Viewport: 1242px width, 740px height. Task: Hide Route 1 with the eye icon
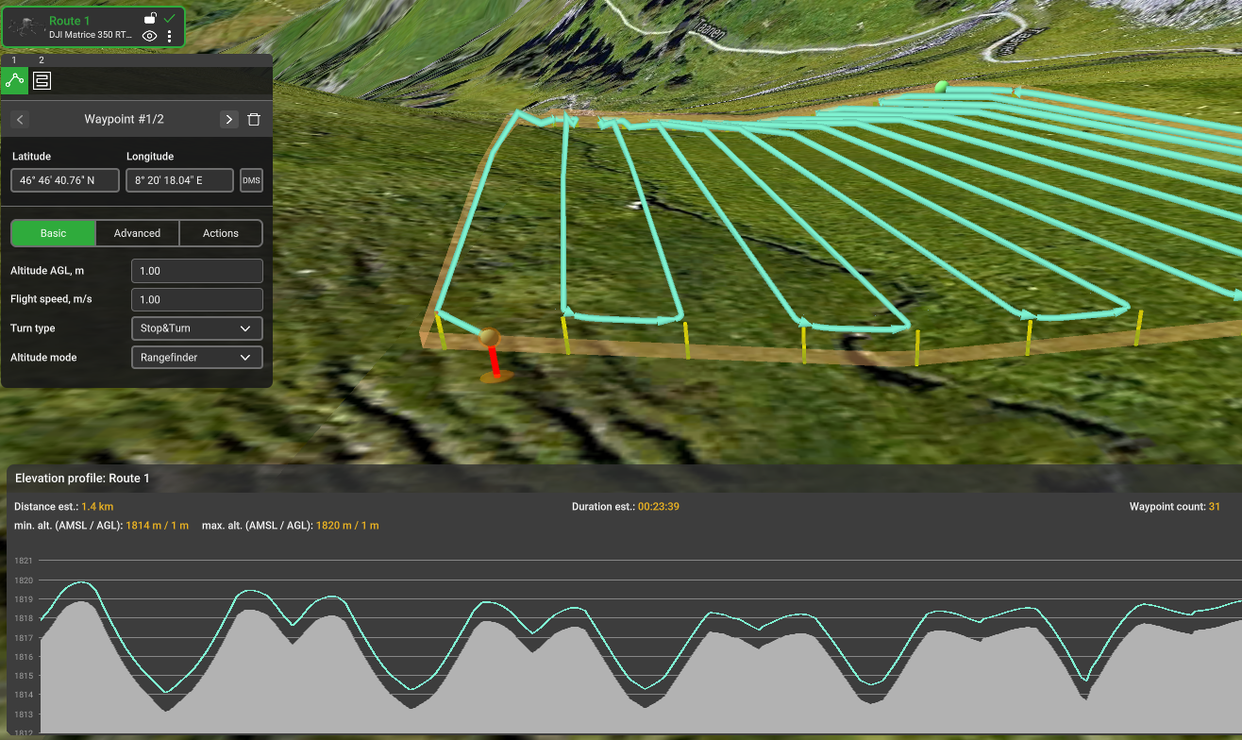[x=149, y=37]
